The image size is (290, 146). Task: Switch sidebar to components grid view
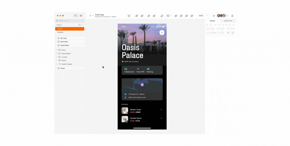click(81, 16)
